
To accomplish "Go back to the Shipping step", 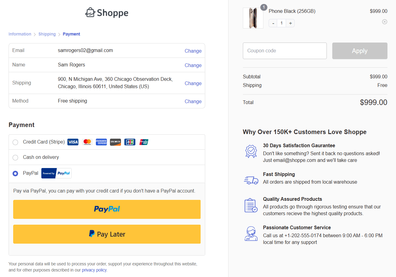I will click(x=47, y=34).
